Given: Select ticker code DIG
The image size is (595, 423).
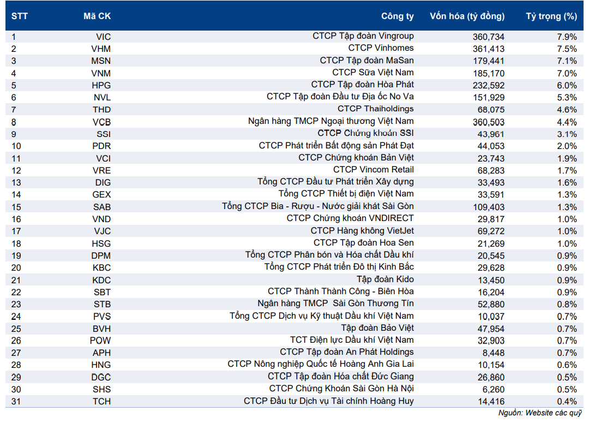Looking at the screenshot, I should coord(103,183).
